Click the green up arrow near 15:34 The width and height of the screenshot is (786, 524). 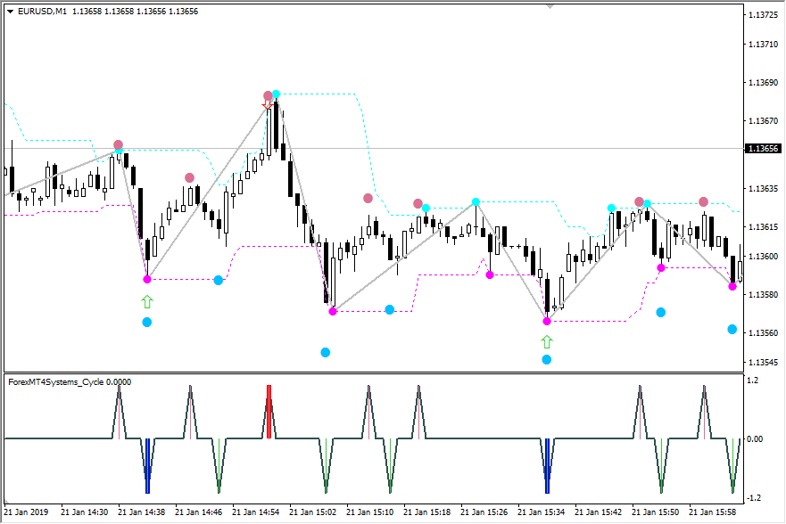[x=547, y=341]
